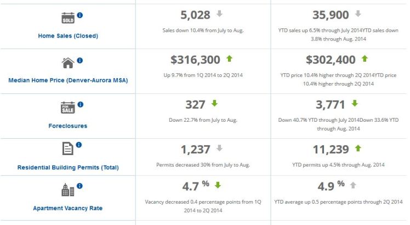Click the Apartment Vacancy Rate building icon
The width and height of the screenshot is (410, 225).
[68, 190]
